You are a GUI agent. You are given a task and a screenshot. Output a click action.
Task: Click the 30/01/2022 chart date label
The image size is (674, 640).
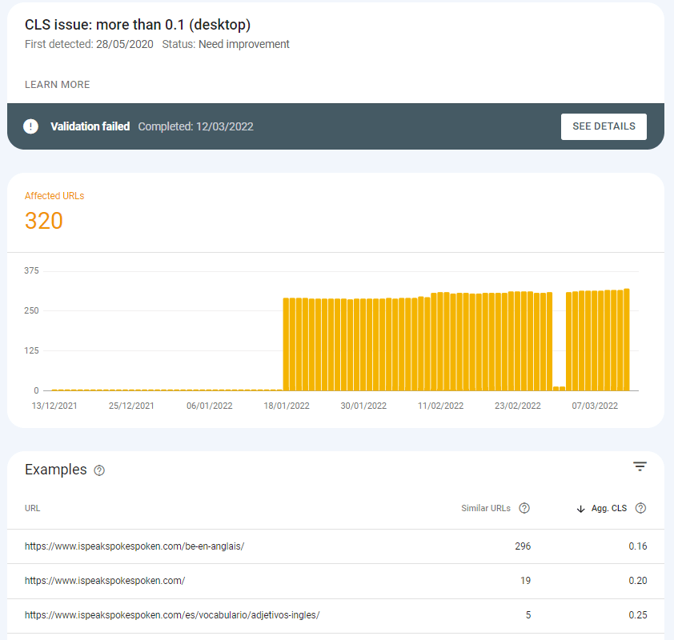pyautogui.click(x=363, y=406)
